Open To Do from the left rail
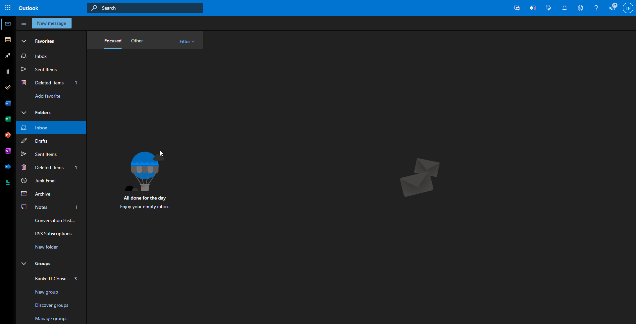The image size is (636, 324). pos(8,87)
